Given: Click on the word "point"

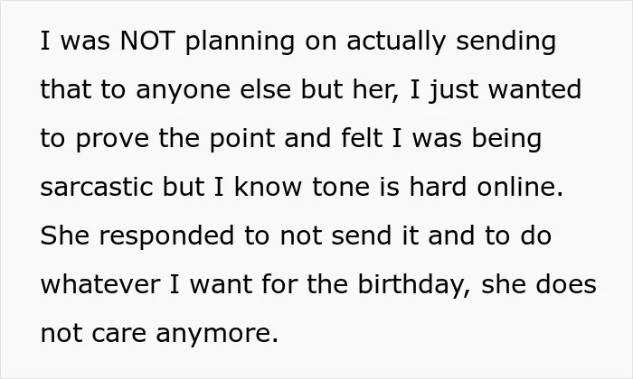Looking at the screenshot, I should pyautogui.click(x=242, y=138).
